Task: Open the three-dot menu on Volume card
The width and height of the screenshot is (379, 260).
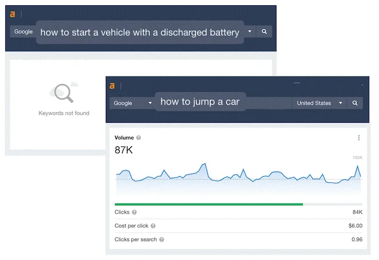Action: [358, 138]
